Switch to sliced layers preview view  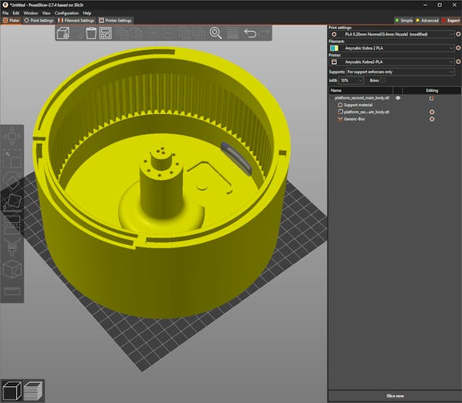pyautogui.click(x=33, y=391)
